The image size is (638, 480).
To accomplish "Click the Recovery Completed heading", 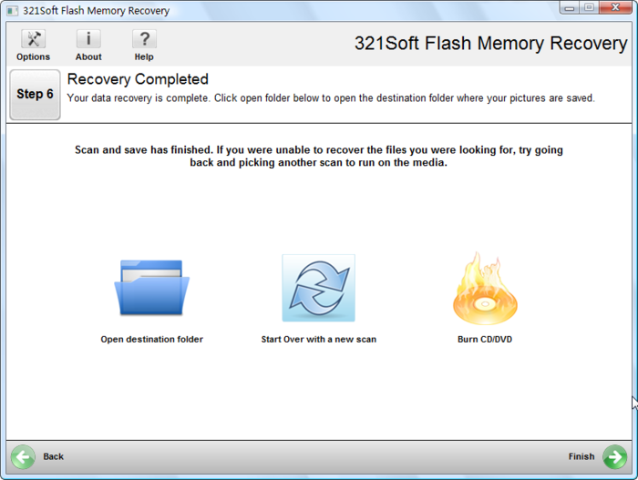I will point(138,79).
